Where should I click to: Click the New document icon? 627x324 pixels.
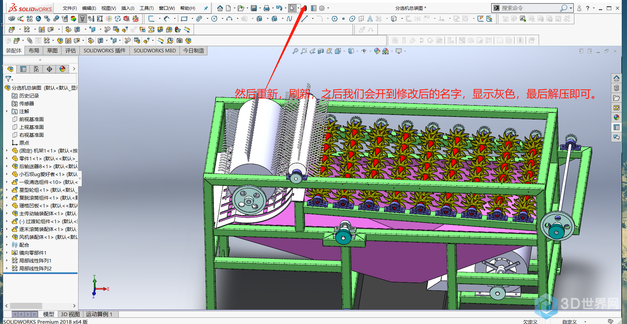click(x=228, y=8)
